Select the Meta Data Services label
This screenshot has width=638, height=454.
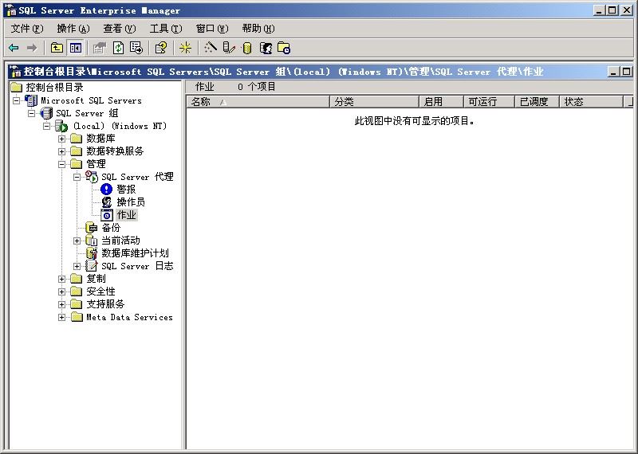(129, 317)
